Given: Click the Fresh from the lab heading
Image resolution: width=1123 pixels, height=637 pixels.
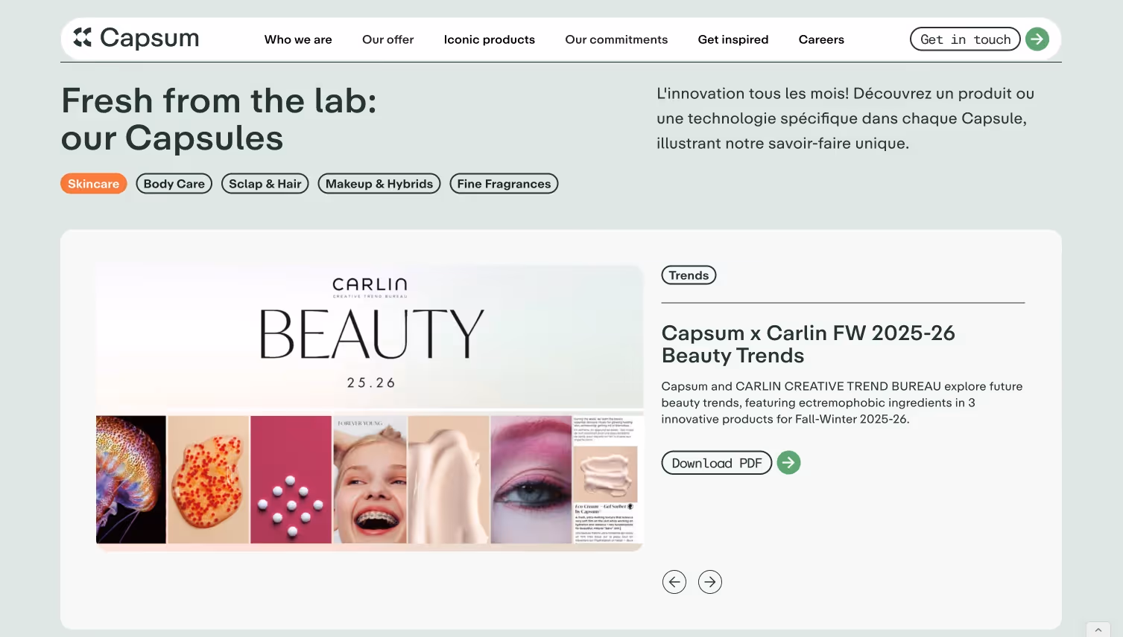Looking at the screenshot, I should coord(219,119).
